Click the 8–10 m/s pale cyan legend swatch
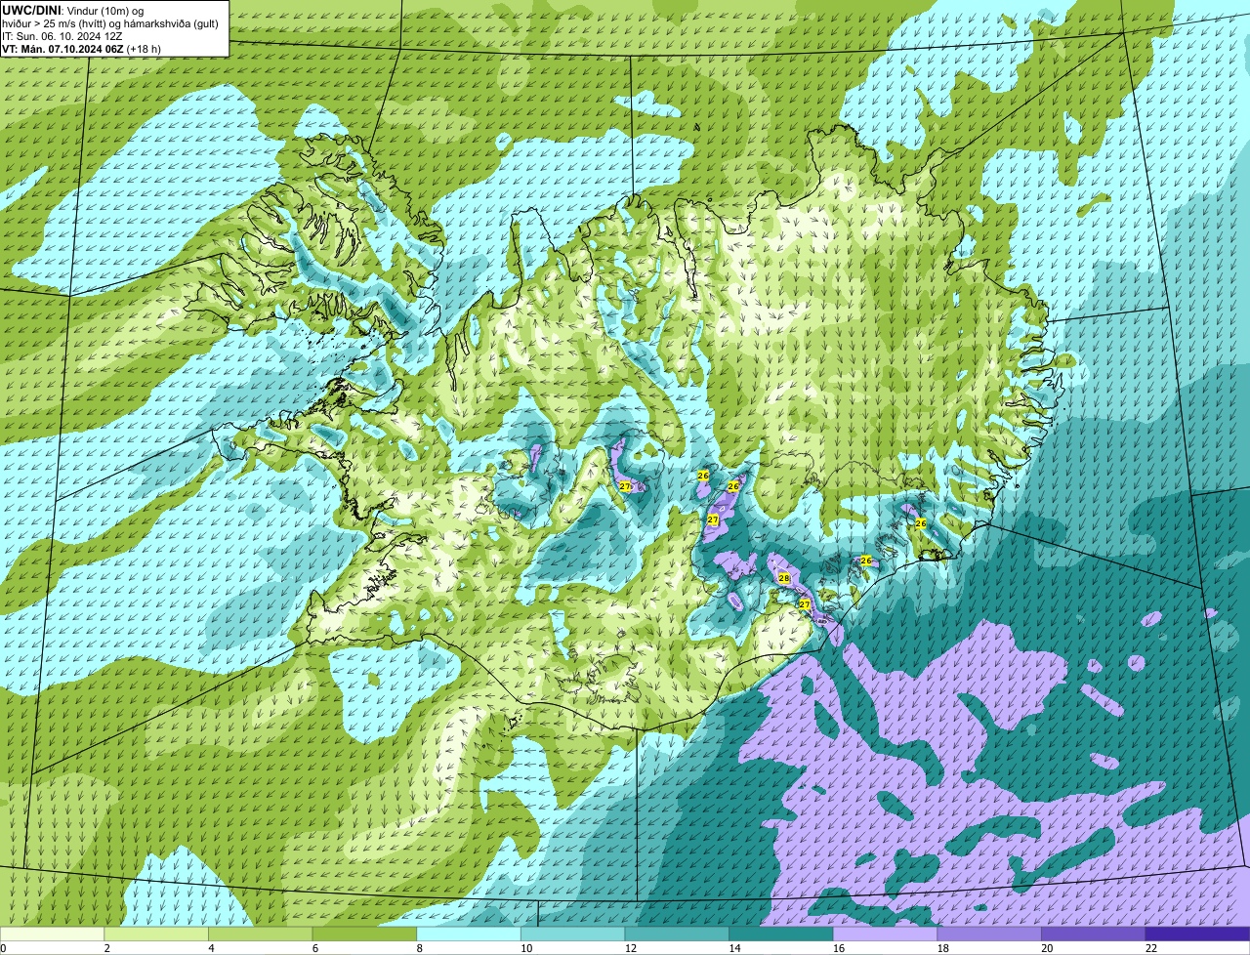Screen dimensions: 1250x955 click(x=469, y=934)
